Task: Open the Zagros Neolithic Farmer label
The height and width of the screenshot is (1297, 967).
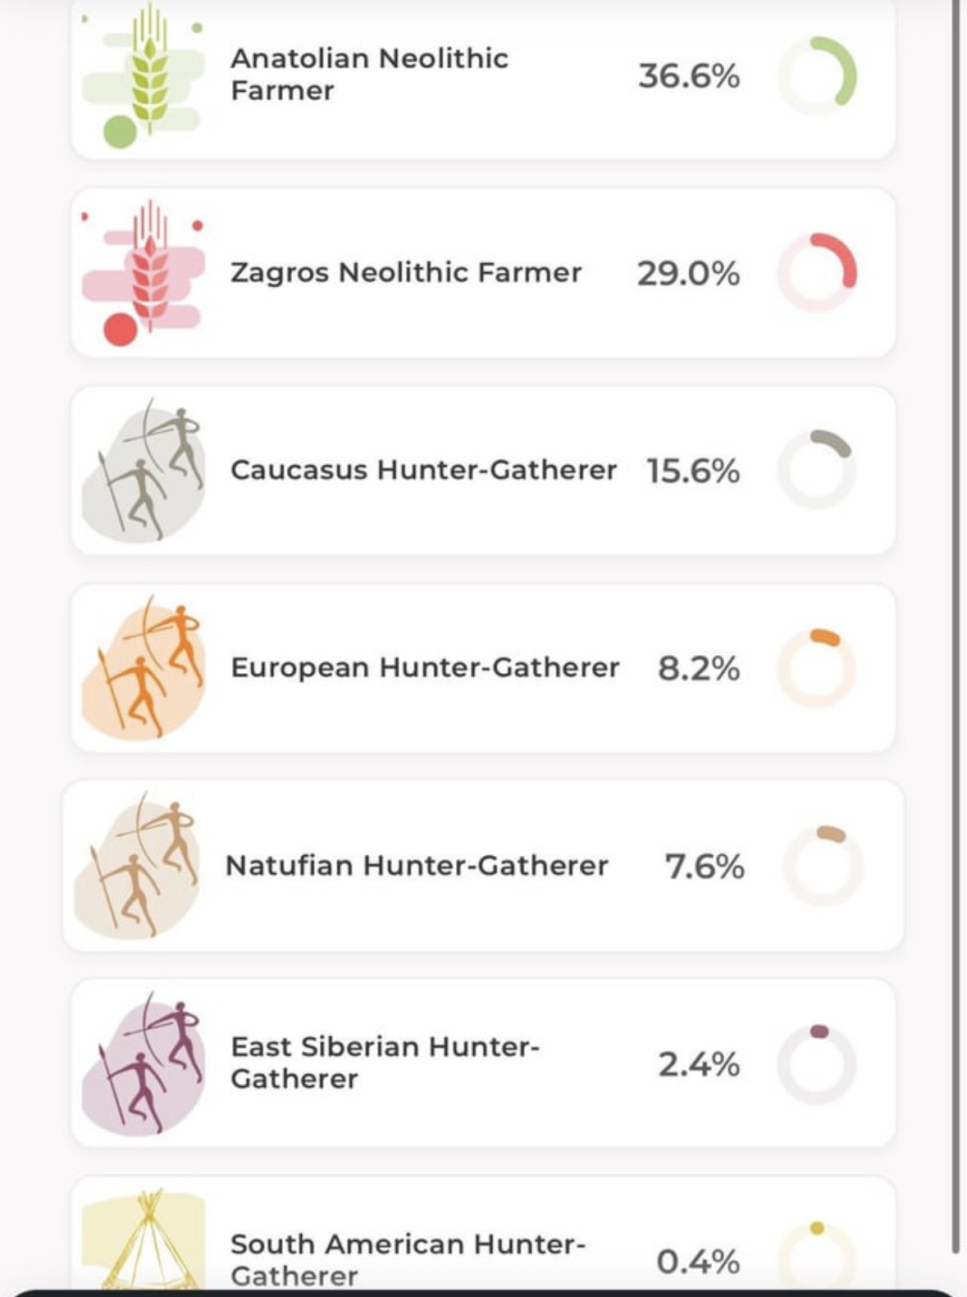Action: pyautogui.click(x=406, y=272)
